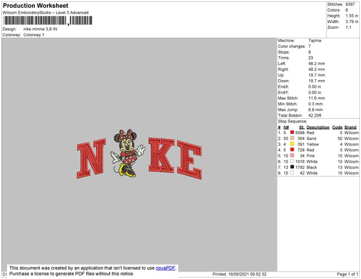Click the 'Brand' column header
Image resolution: width=361 pixels, height=279 pixels.
[350, 127]
